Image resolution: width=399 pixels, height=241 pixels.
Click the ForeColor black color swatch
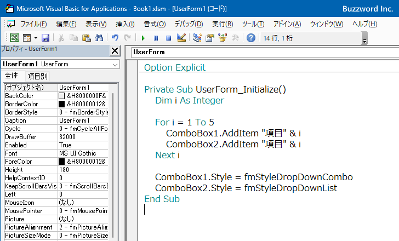[x=61, y=162]
